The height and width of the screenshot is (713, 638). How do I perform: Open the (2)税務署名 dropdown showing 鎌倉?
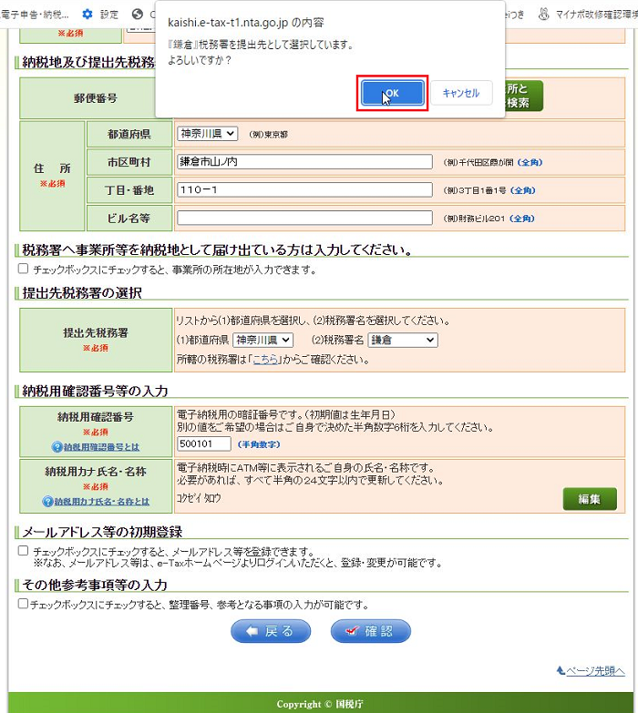point(403,340)
